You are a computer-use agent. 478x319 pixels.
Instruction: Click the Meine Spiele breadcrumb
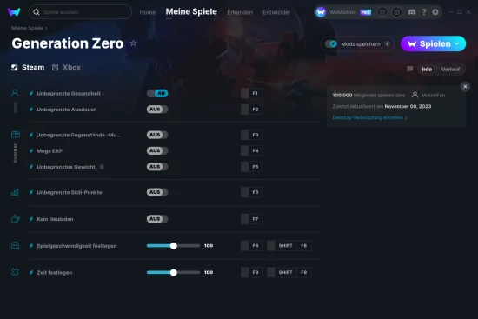coord(27,28)
